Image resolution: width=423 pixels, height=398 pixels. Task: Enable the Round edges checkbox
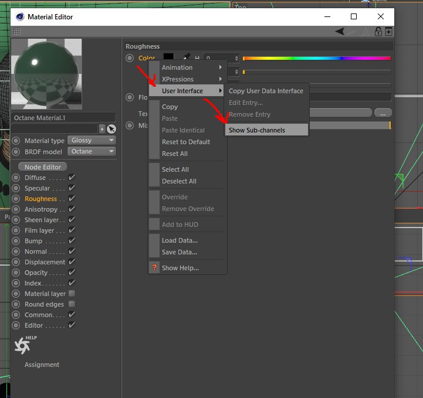click(x=72, y=304)
